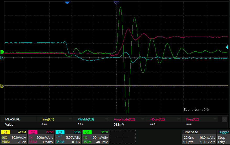
Task: Select the green C4 ground level marker
Action: 2,52
